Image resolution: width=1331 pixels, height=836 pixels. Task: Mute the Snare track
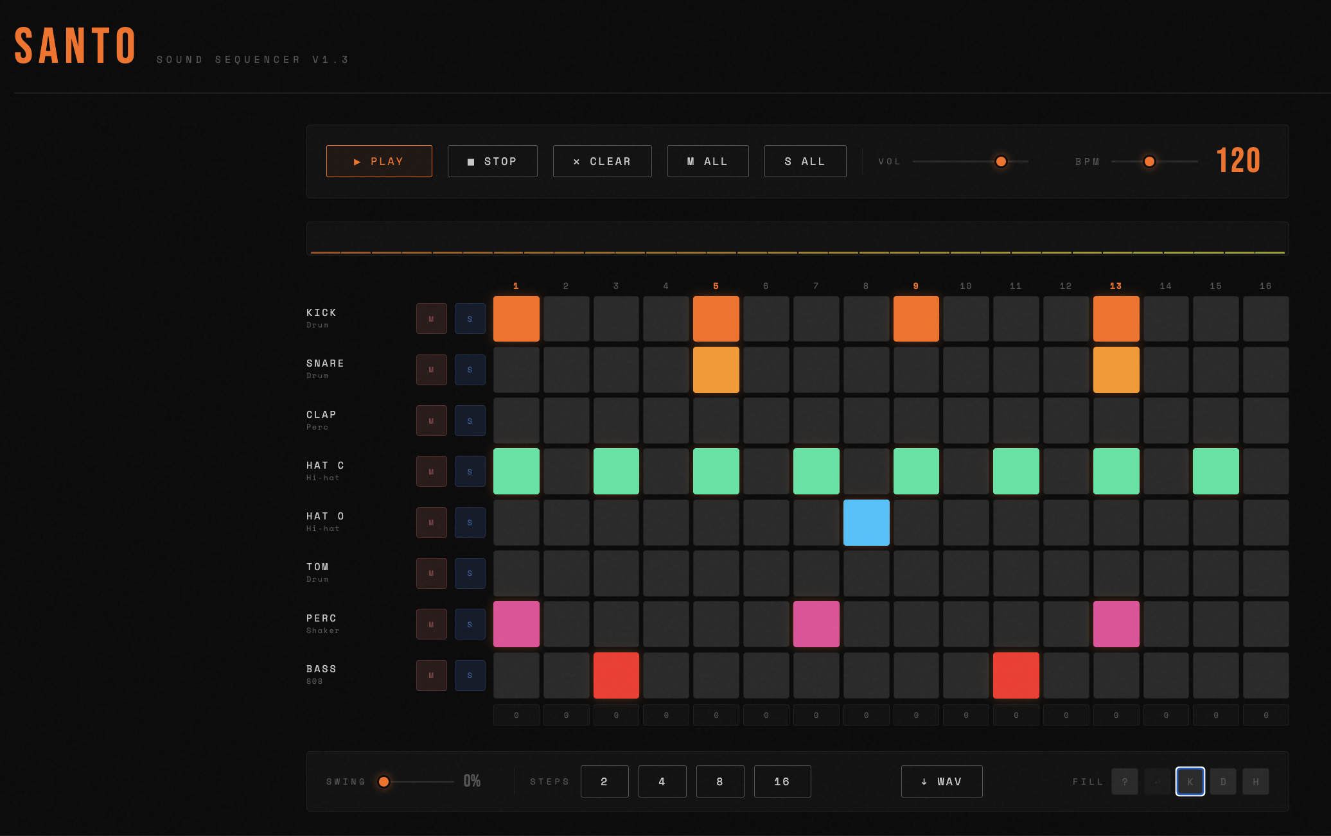(432, 370)
